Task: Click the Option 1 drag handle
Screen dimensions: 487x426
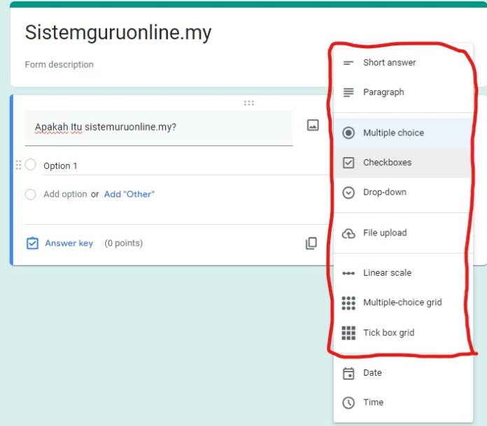Action: tap(18, 165)
